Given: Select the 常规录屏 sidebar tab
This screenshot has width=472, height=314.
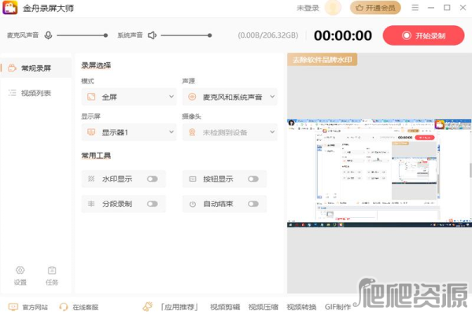Looking at the screenshot, I should coord(36,68).
